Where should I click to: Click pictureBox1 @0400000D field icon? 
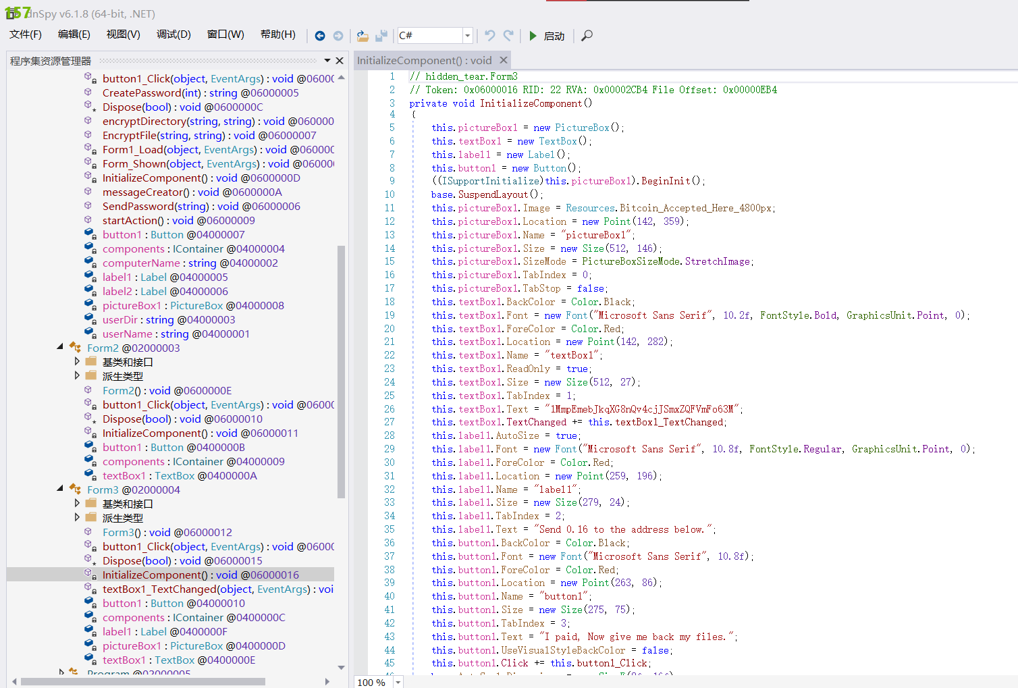90,645
